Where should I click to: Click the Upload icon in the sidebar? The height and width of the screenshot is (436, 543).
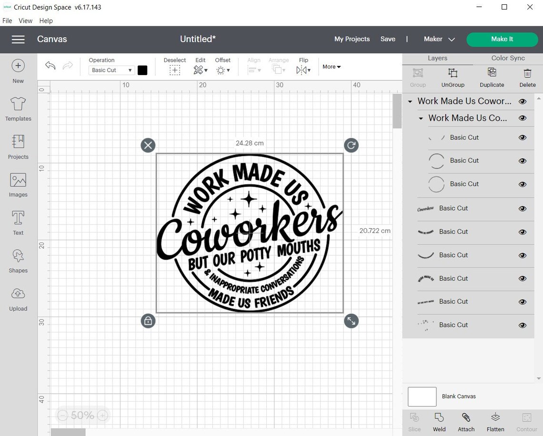pos(18,298)
